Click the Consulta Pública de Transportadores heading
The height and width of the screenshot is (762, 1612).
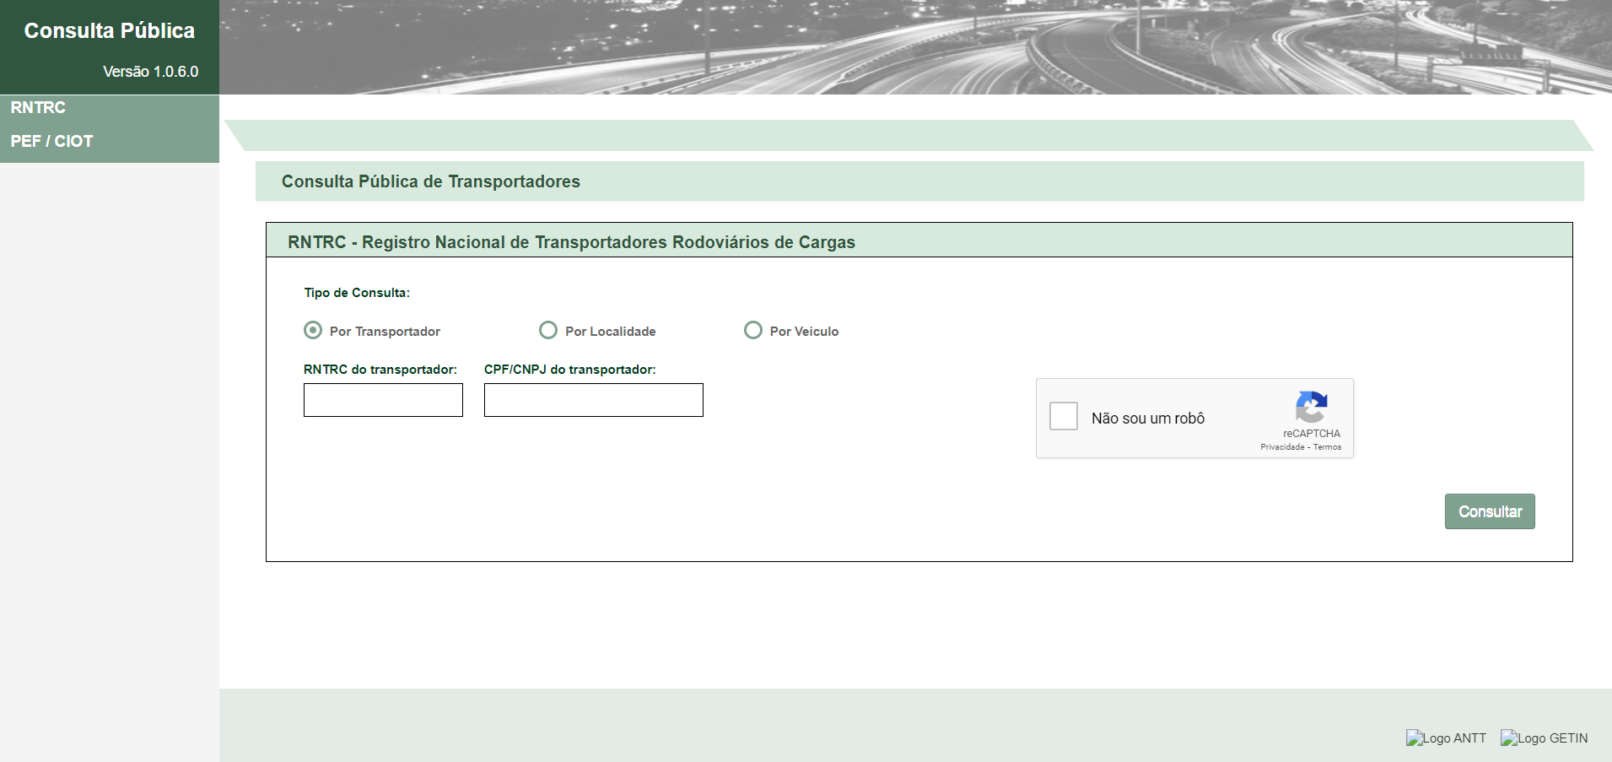pos(431,181)
